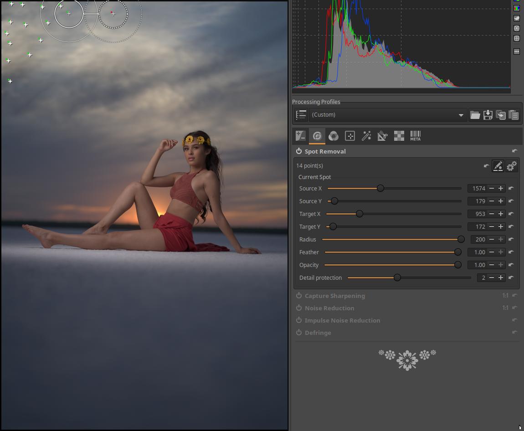Screen dimensions: 524x431
Task: Click the Opacity slider handle
Action: 457,265
